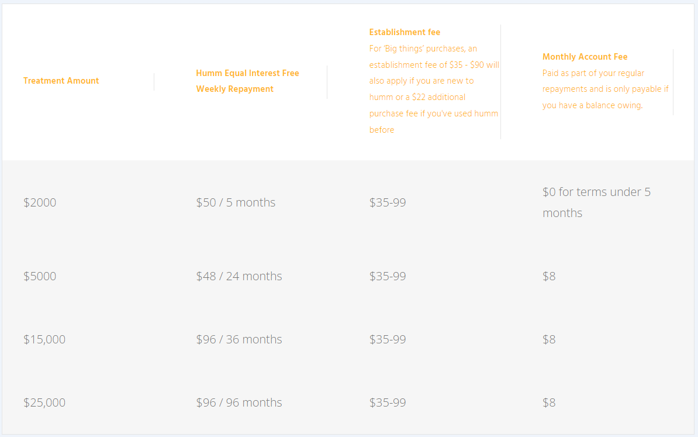The height and width of the screenshot is (437, 698).
Task: Select the $5000 treatment amount cell
Action: coord(40,276)
